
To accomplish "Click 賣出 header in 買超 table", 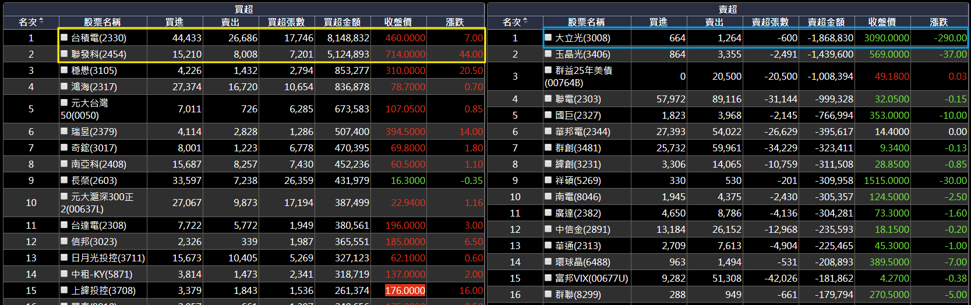I will 231,22.
